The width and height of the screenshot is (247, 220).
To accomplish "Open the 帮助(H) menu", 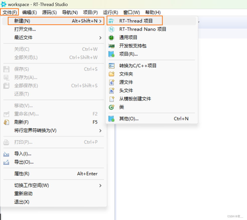I will 153,12.
